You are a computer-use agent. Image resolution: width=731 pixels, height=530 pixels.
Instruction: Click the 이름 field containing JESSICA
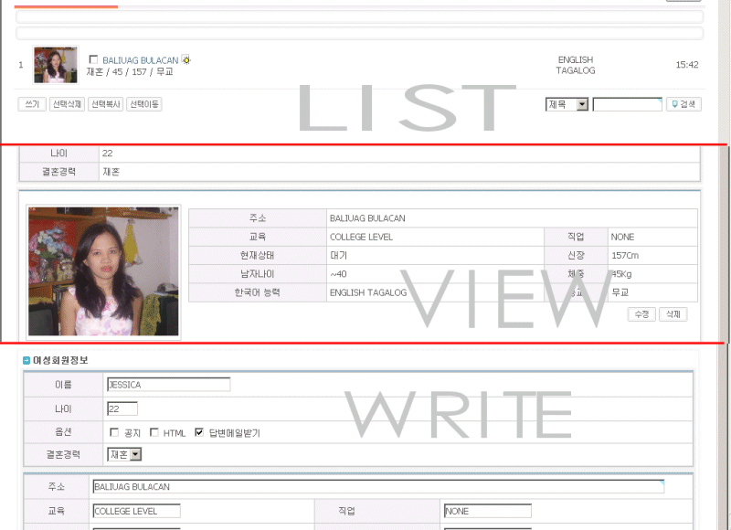pyautogui.click(x=169, y=385)
